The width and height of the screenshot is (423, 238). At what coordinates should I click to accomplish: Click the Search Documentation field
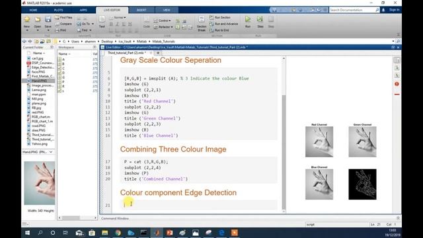(x=352, y=10)
